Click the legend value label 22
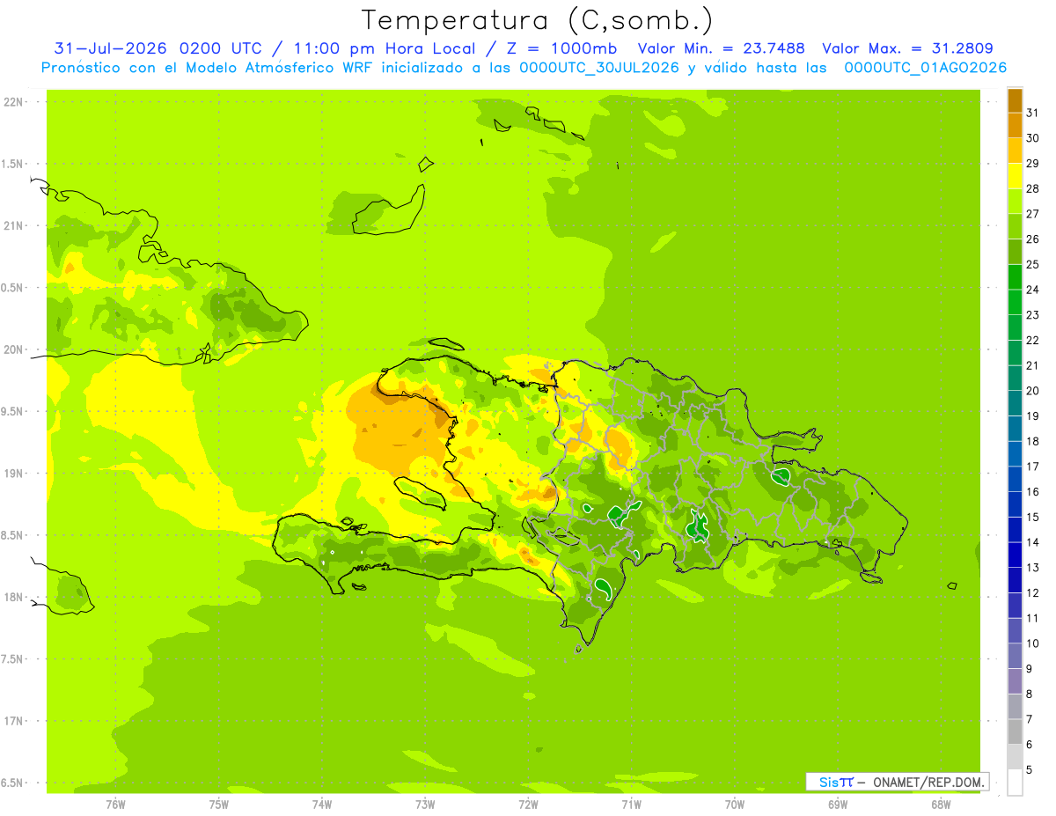Screen dimensions: 1056x816 (1033, 340)
